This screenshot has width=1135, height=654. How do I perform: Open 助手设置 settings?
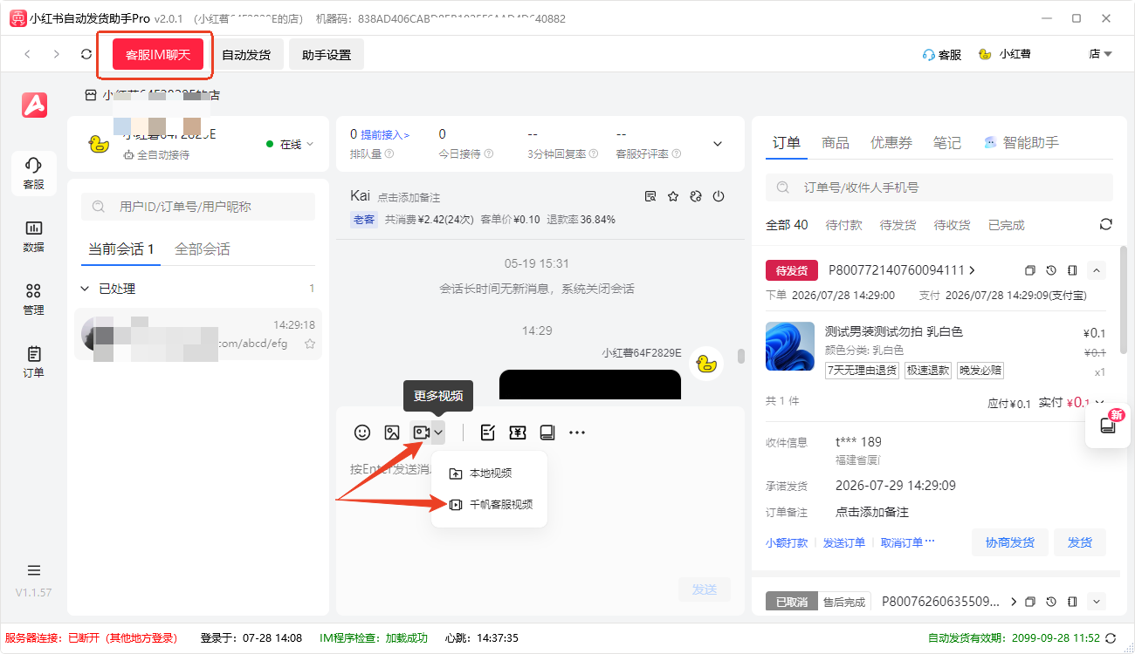tap(327, 55)
